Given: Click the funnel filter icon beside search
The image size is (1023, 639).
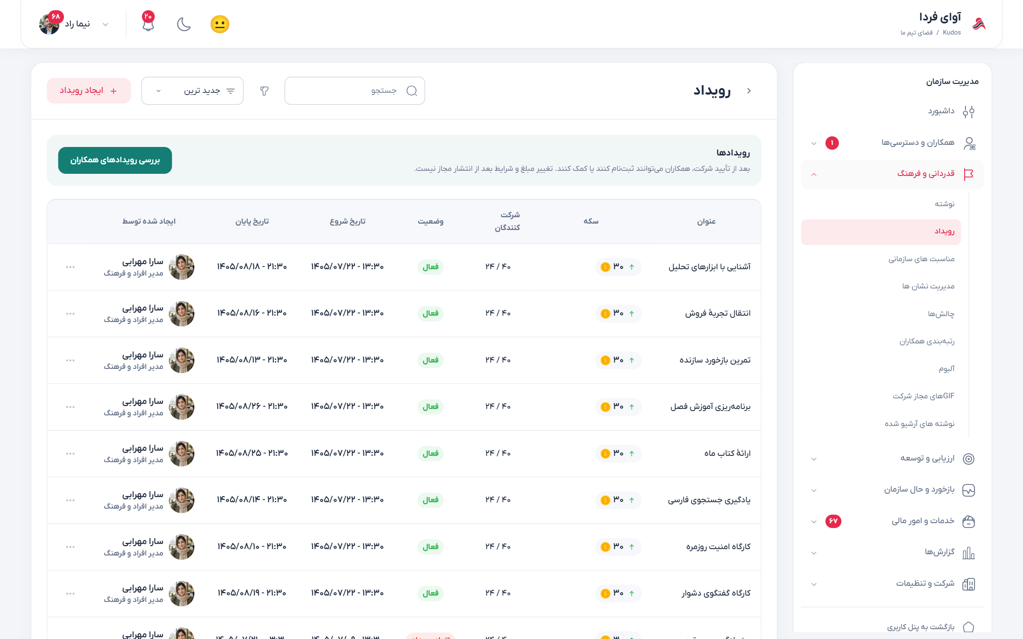Looking at the screenshot, I should 264,91.
